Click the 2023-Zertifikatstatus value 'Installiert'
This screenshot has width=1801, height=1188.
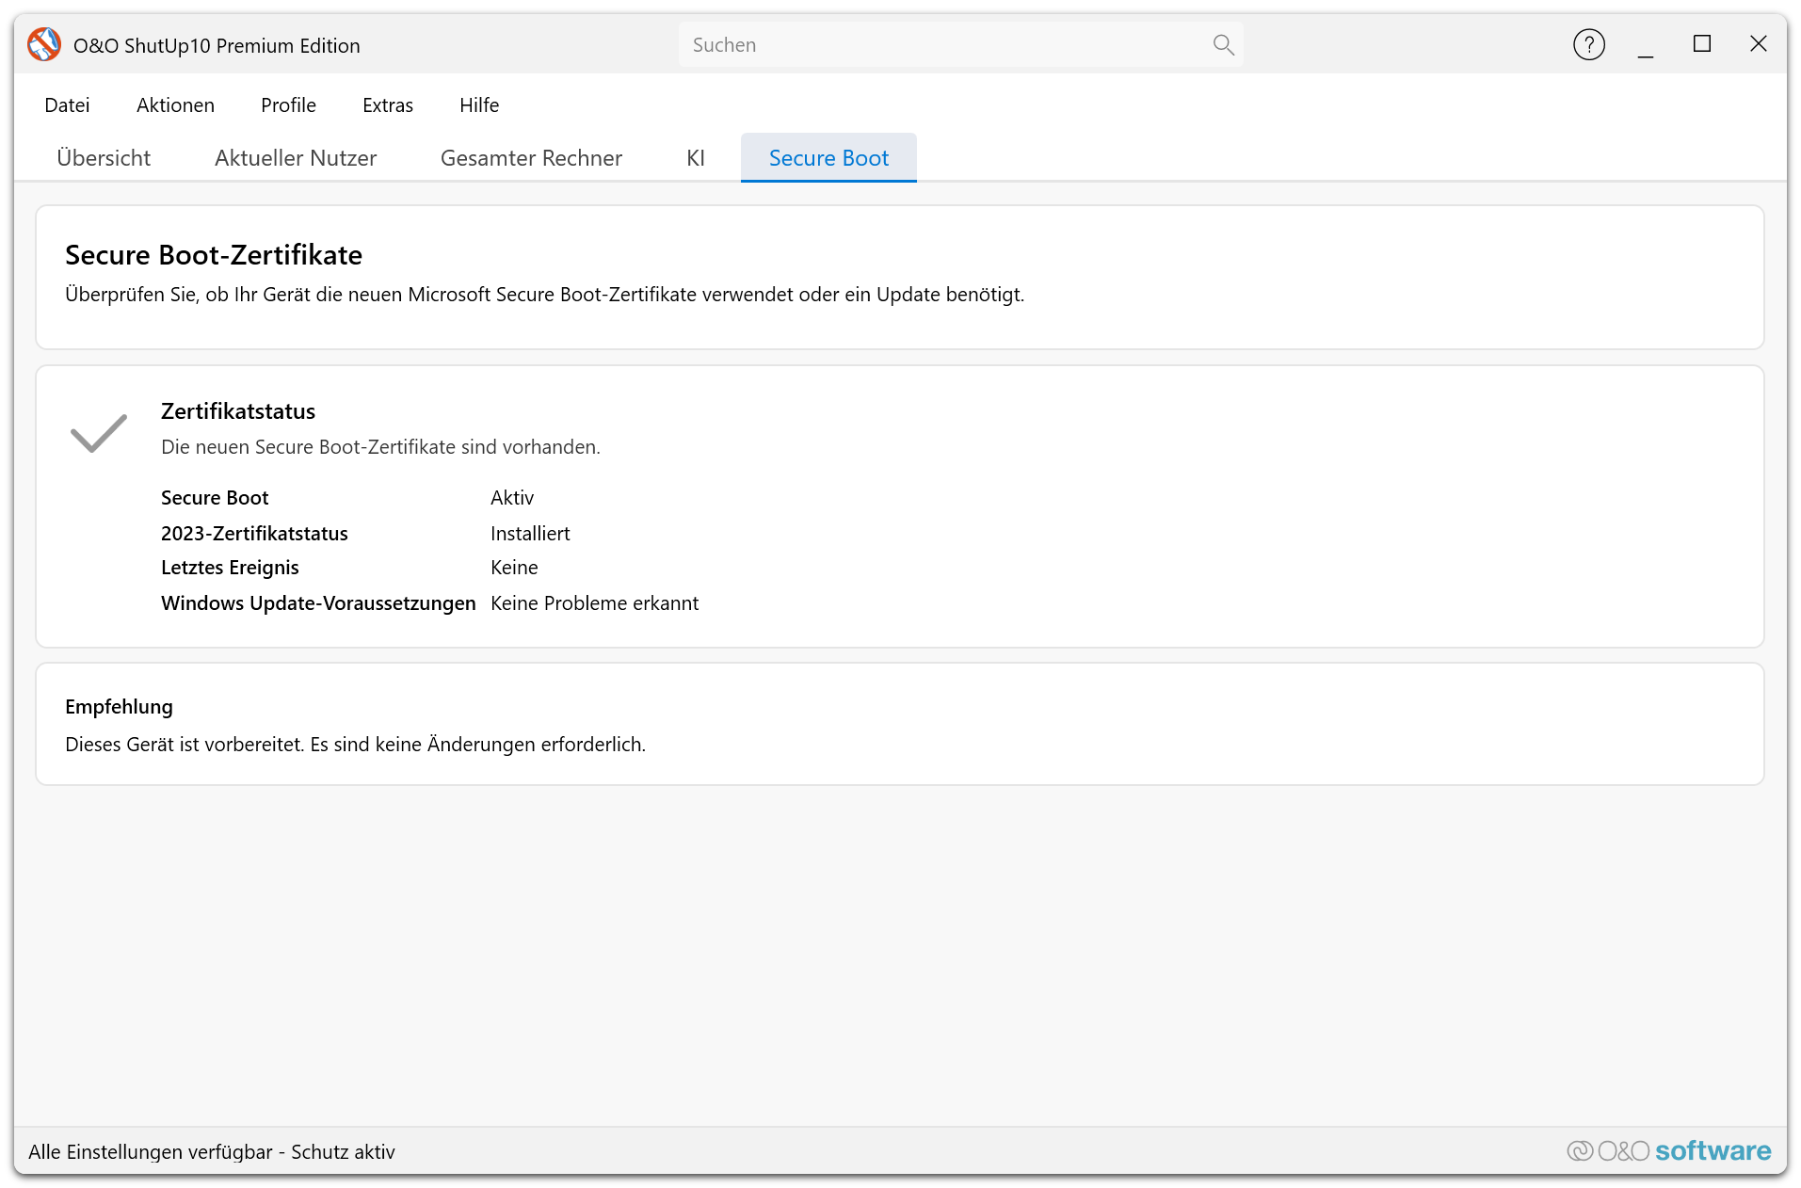pos(530,534)
